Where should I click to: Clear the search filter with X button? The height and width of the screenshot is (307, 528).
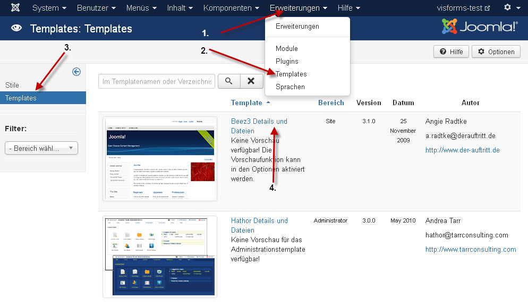pos(251,81)
